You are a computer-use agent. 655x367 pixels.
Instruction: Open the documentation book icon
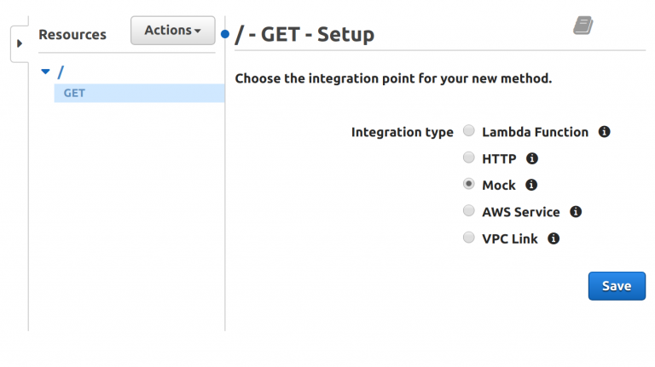[583, 26]
